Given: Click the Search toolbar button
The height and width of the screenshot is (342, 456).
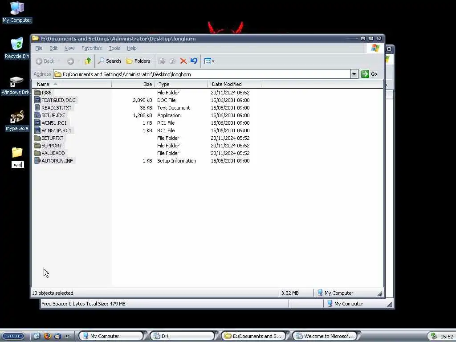Looking at the screenshot, I should point(110,61).
